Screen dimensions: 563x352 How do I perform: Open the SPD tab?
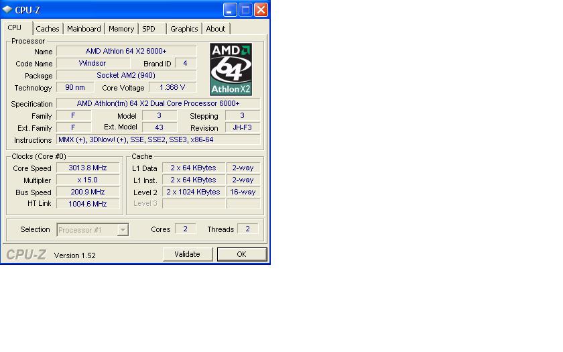(149, 29)
